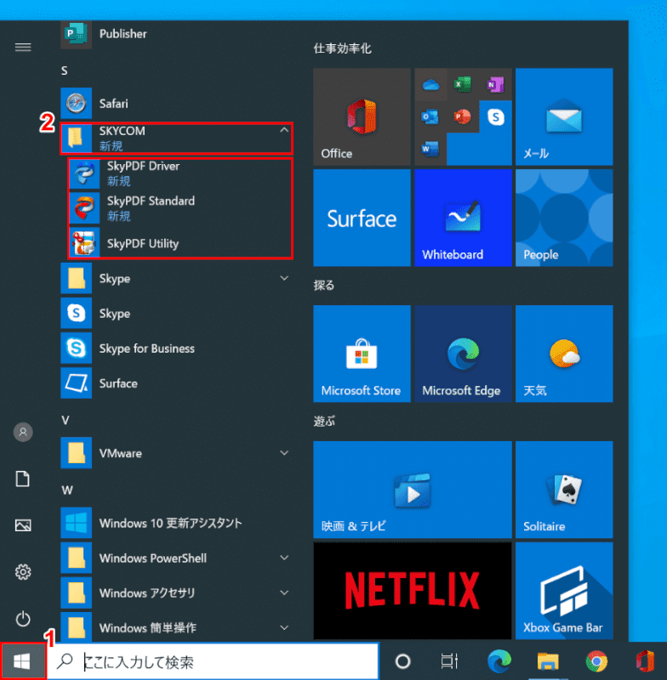
Task: Select the S letter header
Action: pos(64,71)
